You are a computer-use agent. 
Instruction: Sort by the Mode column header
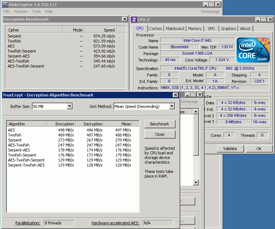point(74,30)
